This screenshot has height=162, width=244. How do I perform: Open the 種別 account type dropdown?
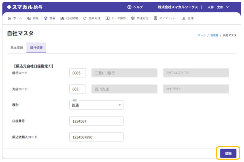coord(96,105)
